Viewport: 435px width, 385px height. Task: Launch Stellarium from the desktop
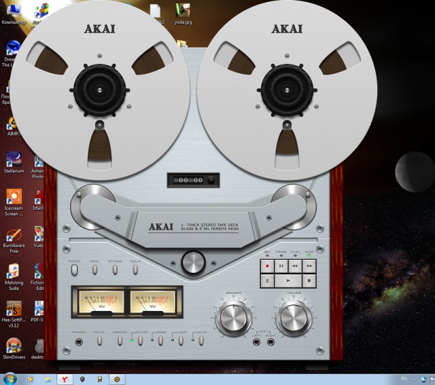click(14, 163)
